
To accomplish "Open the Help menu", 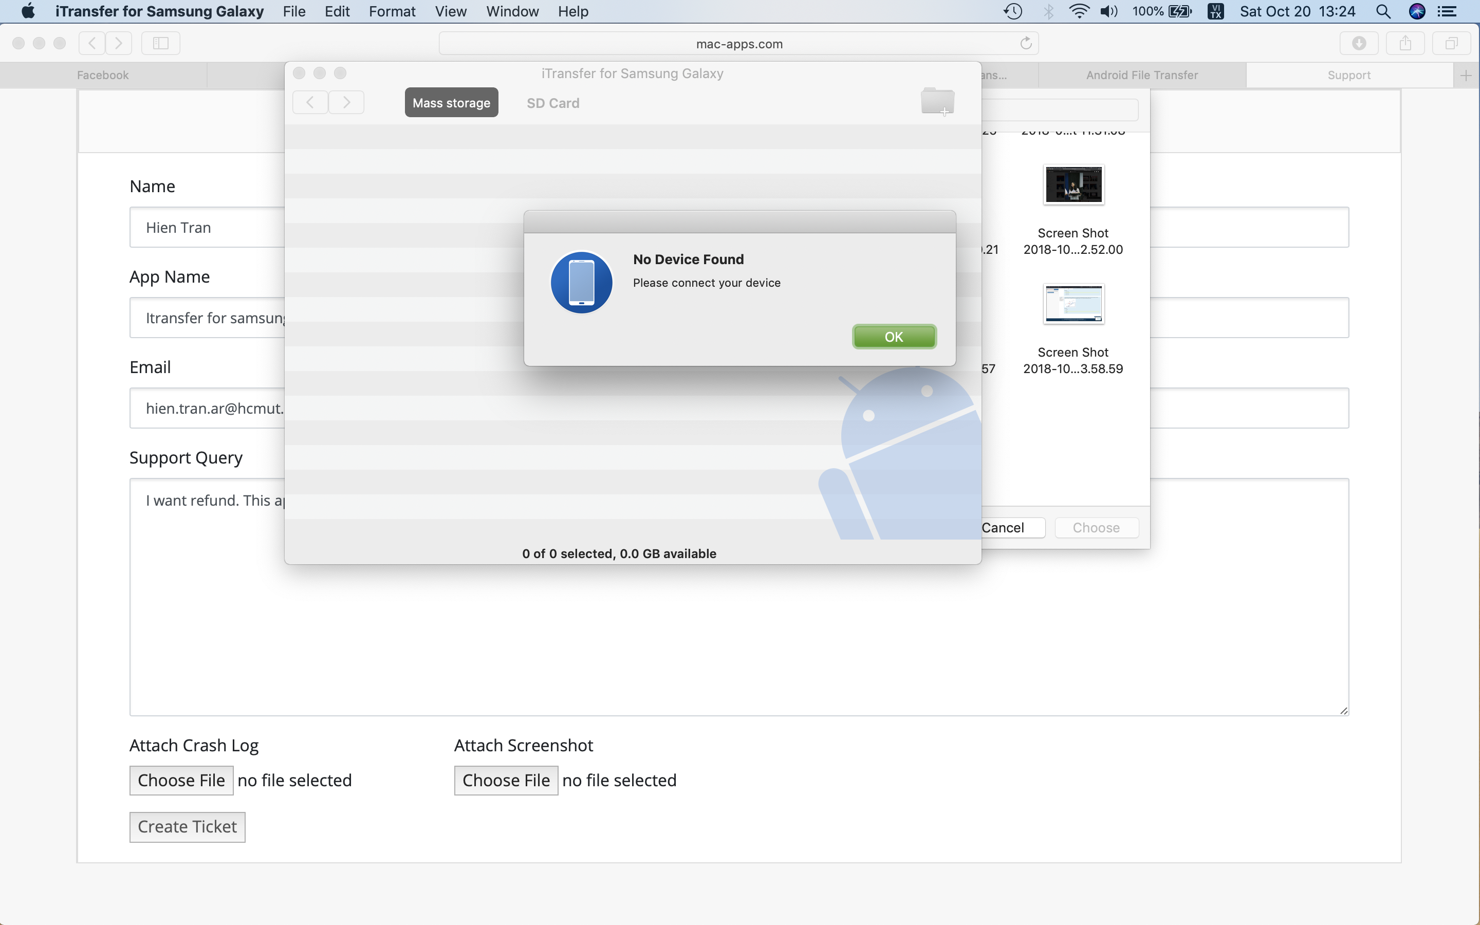I will click(x=573, y=11).
